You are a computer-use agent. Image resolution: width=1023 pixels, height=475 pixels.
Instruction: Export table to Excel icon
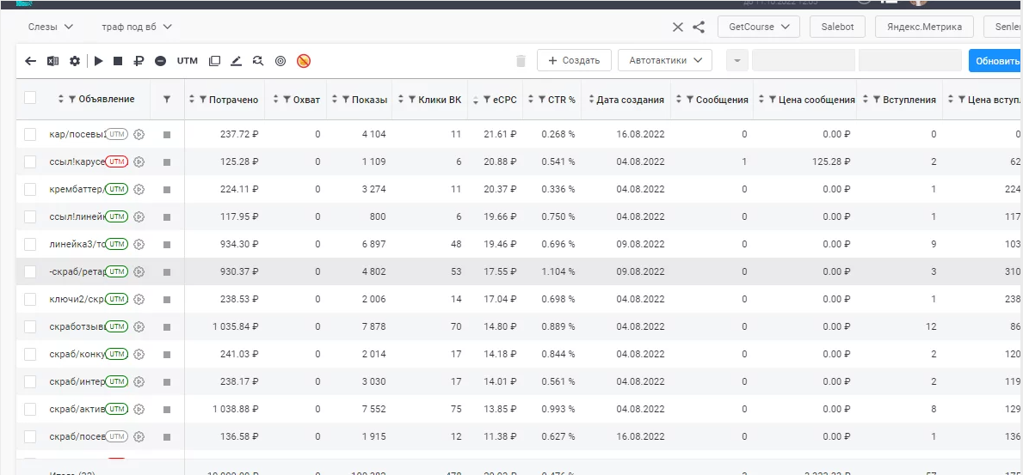tap(52, 61)
